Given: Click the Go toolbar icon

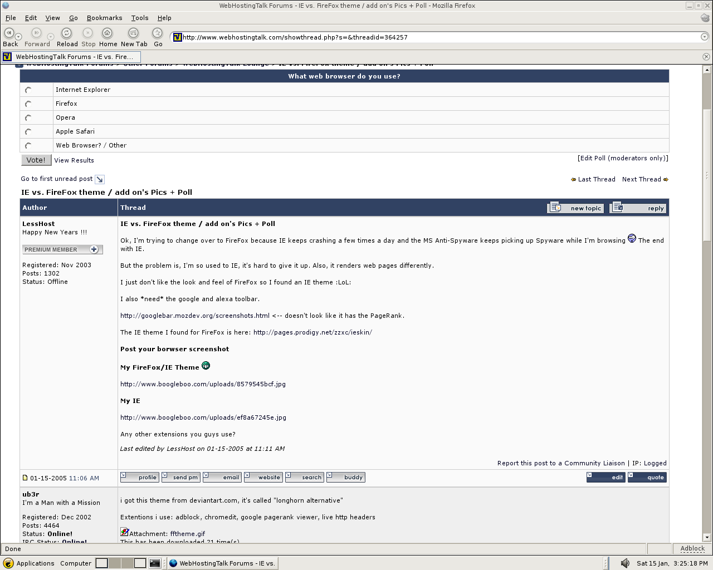Looking at the screenshot, I should click(158, 33).
